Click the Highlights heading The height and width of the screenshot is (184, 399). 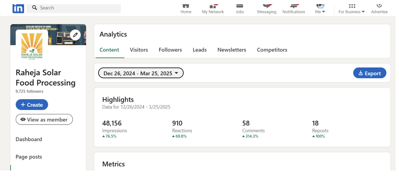coord(118,99)
